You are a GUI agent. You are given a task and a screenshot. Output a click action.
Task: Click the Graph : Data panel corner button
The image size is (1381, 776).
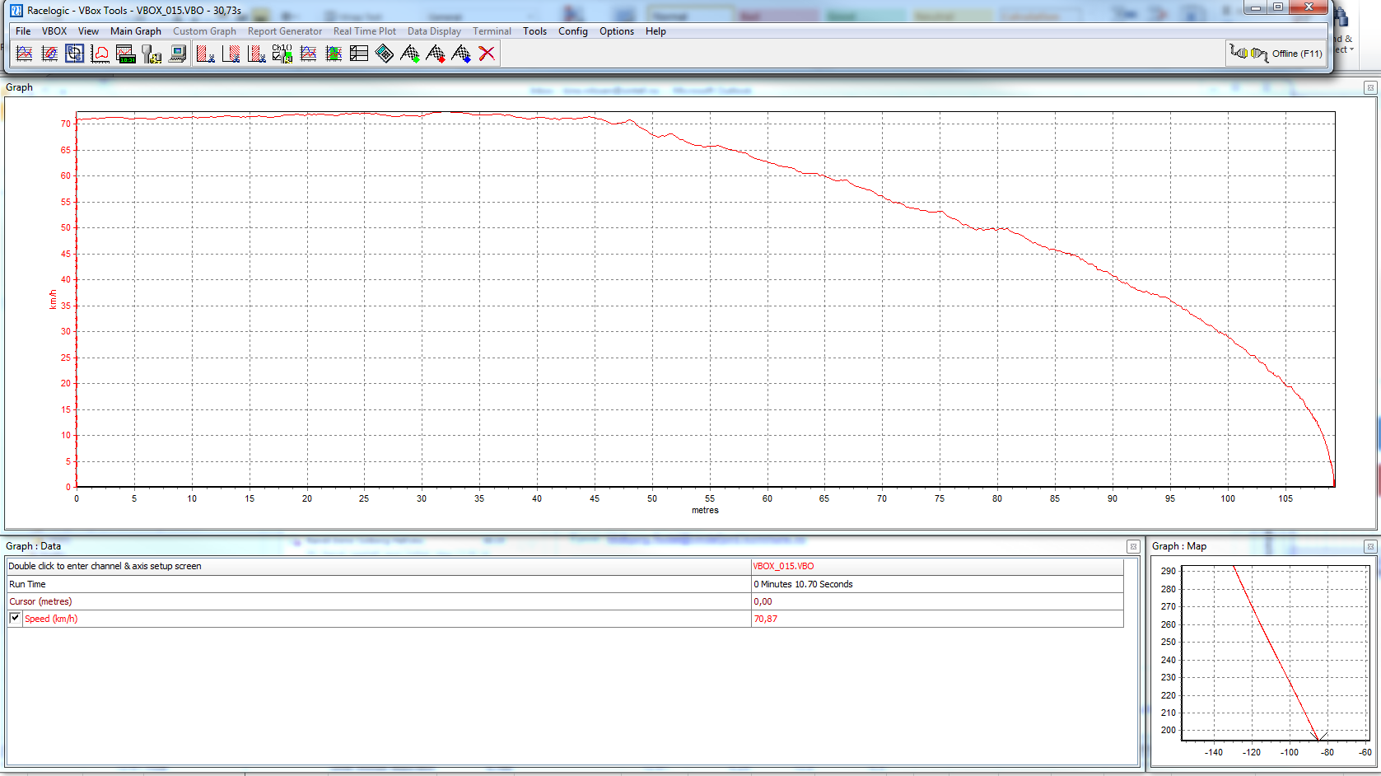[x=1133, y=546]
